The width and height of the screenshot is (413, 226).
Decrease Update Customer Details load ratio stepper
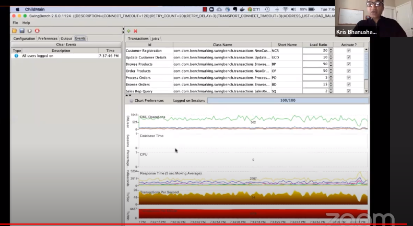point(331,59)
